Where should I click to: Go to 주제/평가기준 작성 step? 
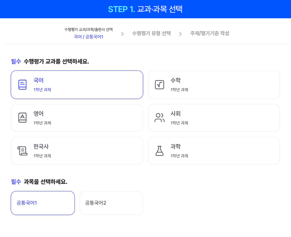point(210,33)
